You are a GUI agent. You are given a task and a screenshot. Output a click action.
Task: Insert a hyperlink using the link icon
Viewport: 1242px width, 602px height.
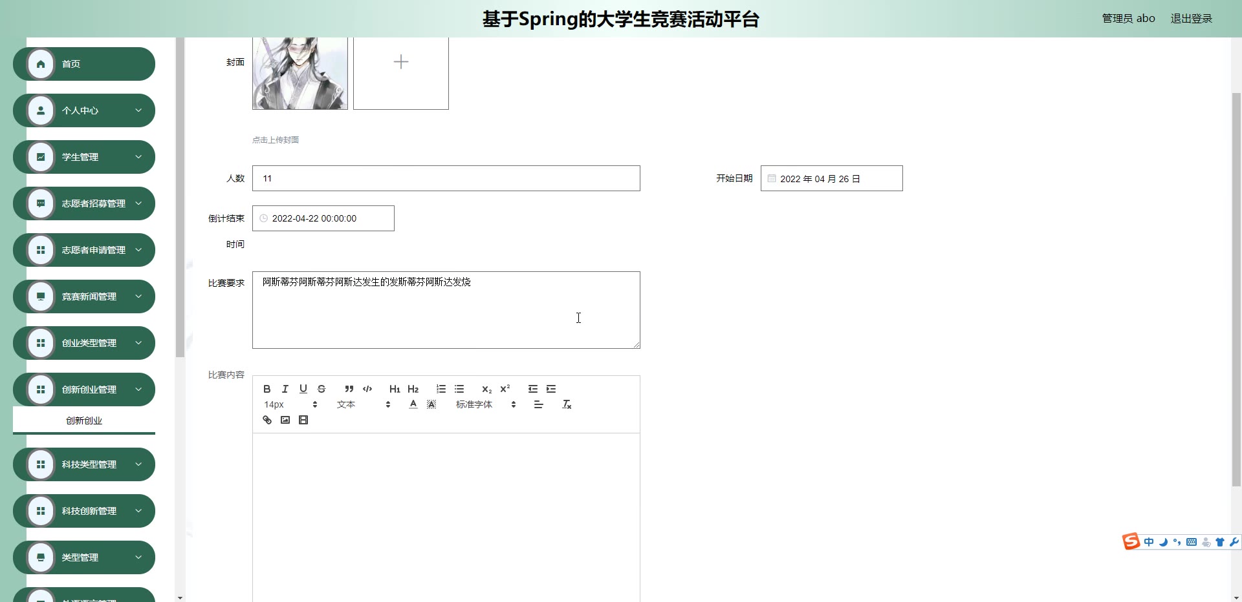tap(267, 420)
